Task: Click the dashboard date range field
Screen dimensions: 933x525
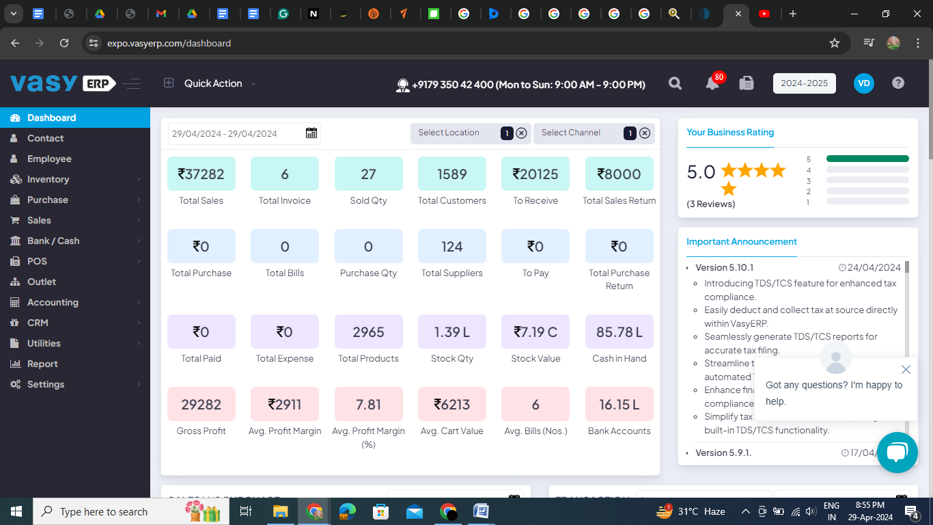Action: point(244,133)
